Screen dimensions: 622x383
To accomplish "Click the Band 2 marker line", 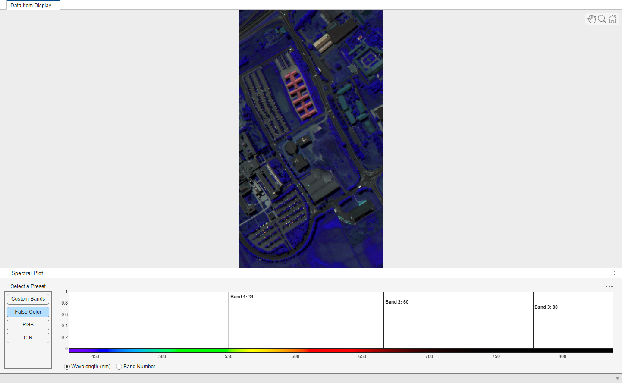I will (x=383, y=320).
